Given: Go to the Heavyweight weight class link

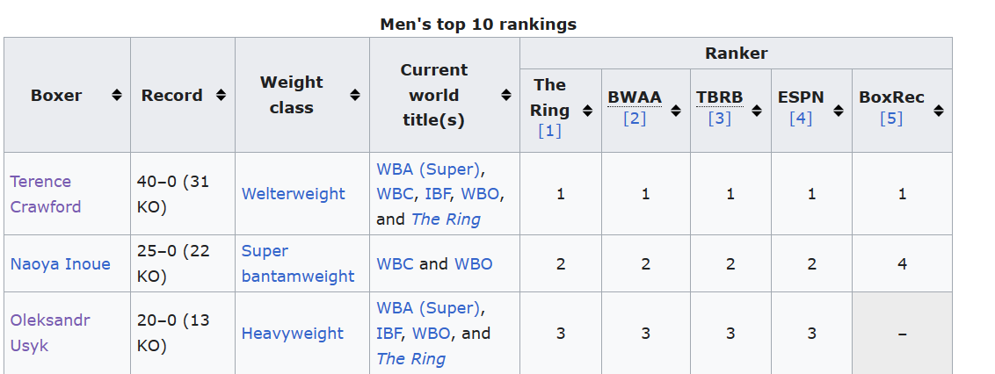Looking at the screenshot, I should tap(293, 334).
